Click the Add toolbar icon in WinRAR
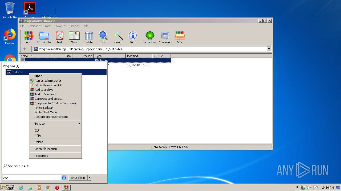The height and width of the screenshot is (191, 341). pyautogui.click(x=29, y=37)
